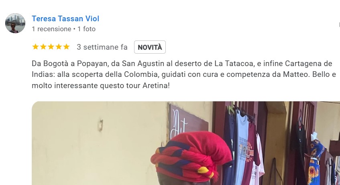This screenshot has width=340, height=185.
Task: Select the fourth yellow rating star
Action: coord(59,47)
